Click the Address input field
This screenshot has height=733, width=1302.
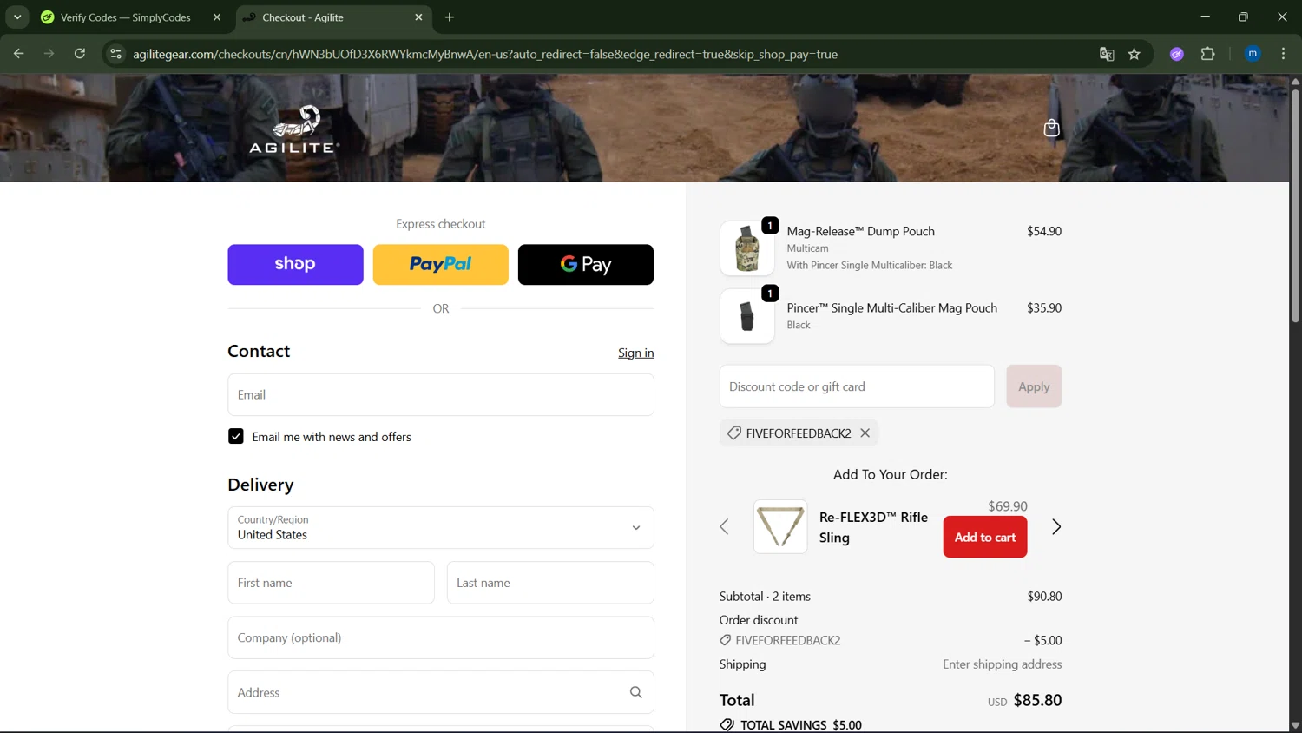click(x=441, y=692)
